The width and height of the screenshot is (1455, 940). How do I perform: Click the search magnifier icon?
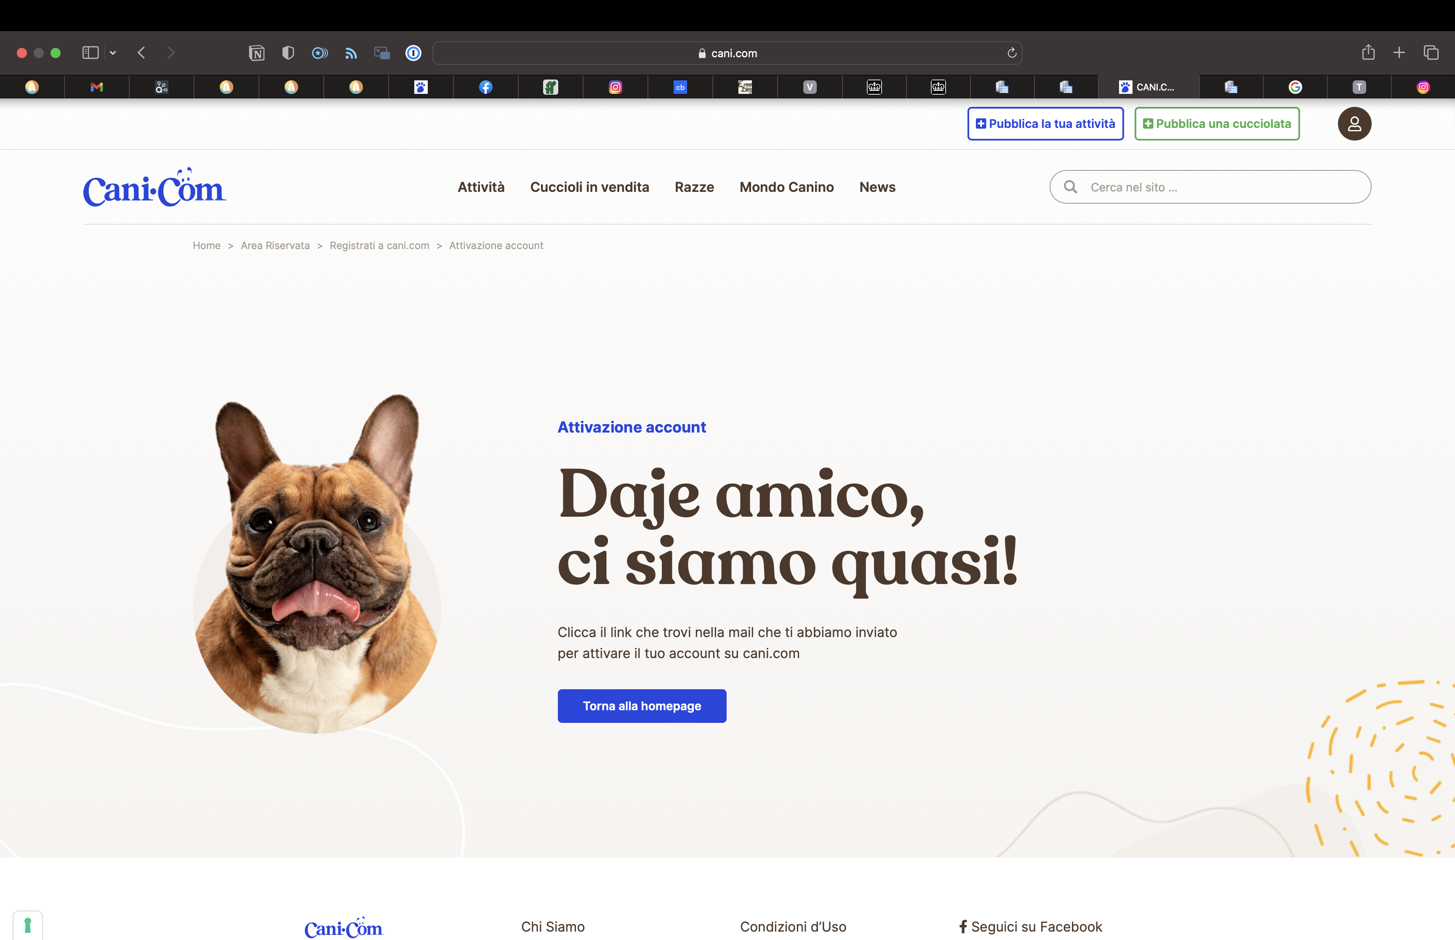coord(1070,187)
